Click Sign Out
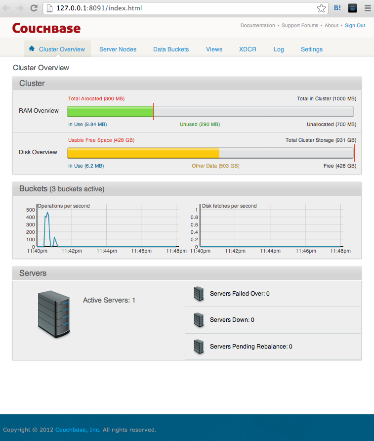The width and height of the screenshot is (374, 441). pyautogui.click(x=355, y=25)
